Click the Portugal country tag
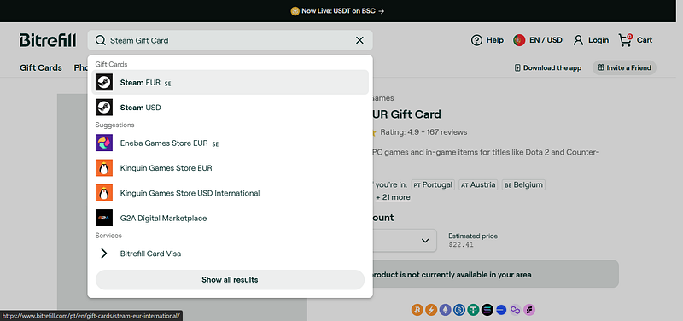 coord(433,184)
